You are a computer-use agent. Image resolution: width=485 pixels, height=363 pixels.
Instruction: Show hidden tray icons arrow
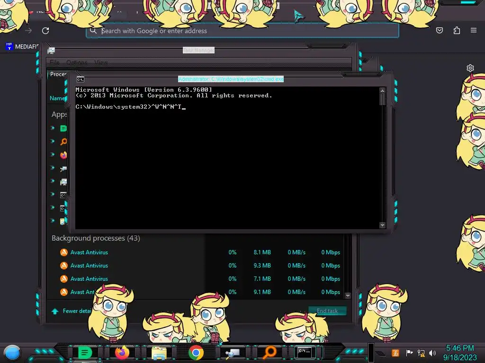pyautogui.click(x=381, y=354)
